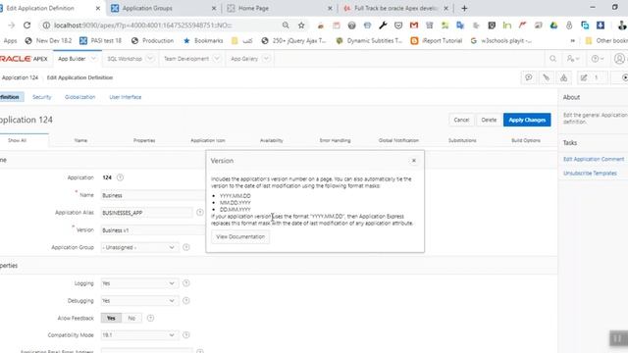The image size is (628, 353).
Task: Click into the Version input field
Action: 153,230
